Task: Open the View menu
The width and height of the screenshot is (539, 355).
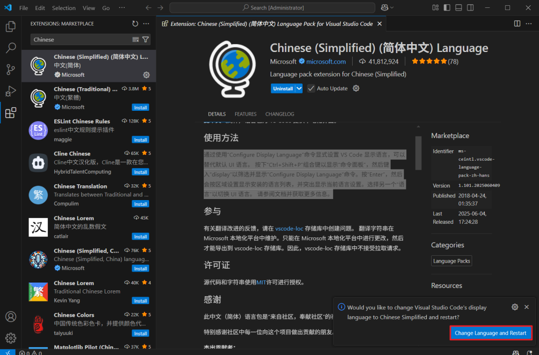Action: pos(88,8)
